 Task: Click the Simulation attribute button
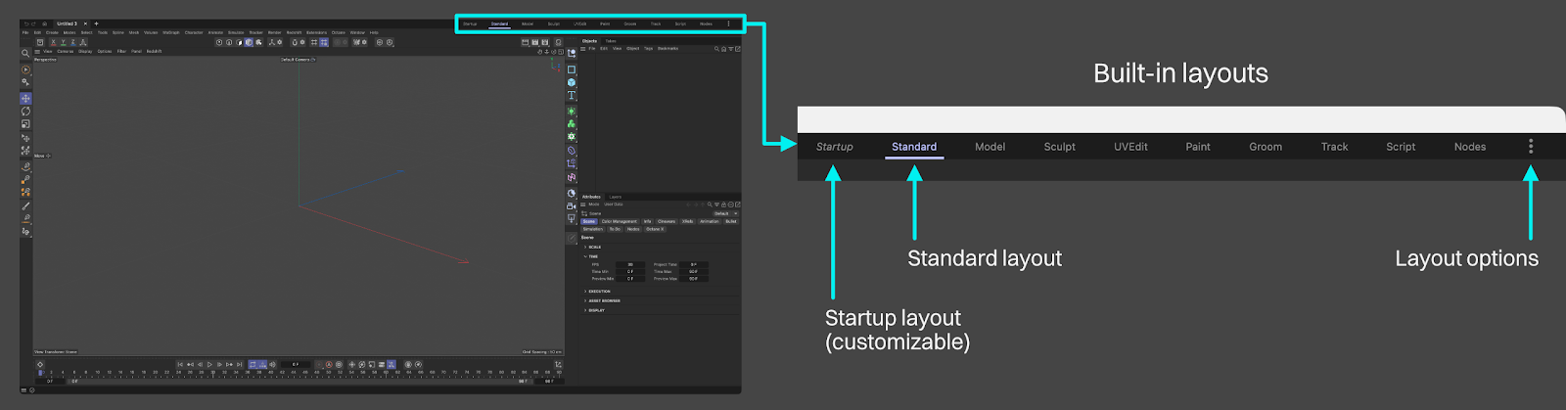(593, 229)
